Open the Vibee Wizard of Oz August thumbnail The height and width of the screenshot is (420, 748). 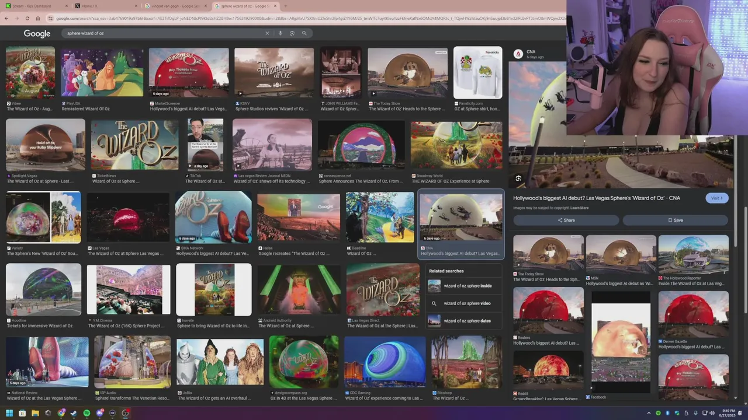[30, 73]
